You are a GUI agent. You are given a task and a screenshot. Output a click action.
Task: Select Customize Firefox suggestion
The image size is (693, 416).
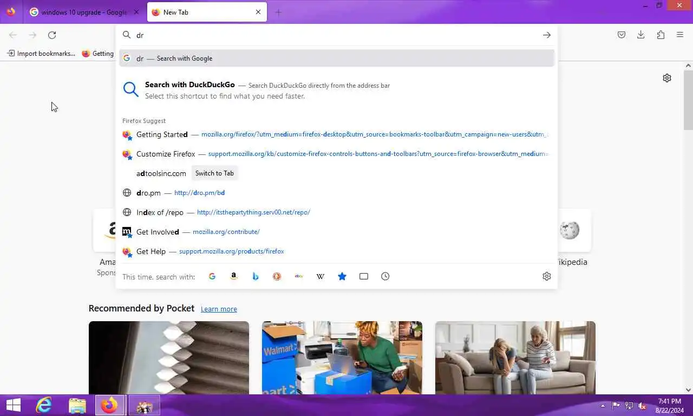click(337, 154)
